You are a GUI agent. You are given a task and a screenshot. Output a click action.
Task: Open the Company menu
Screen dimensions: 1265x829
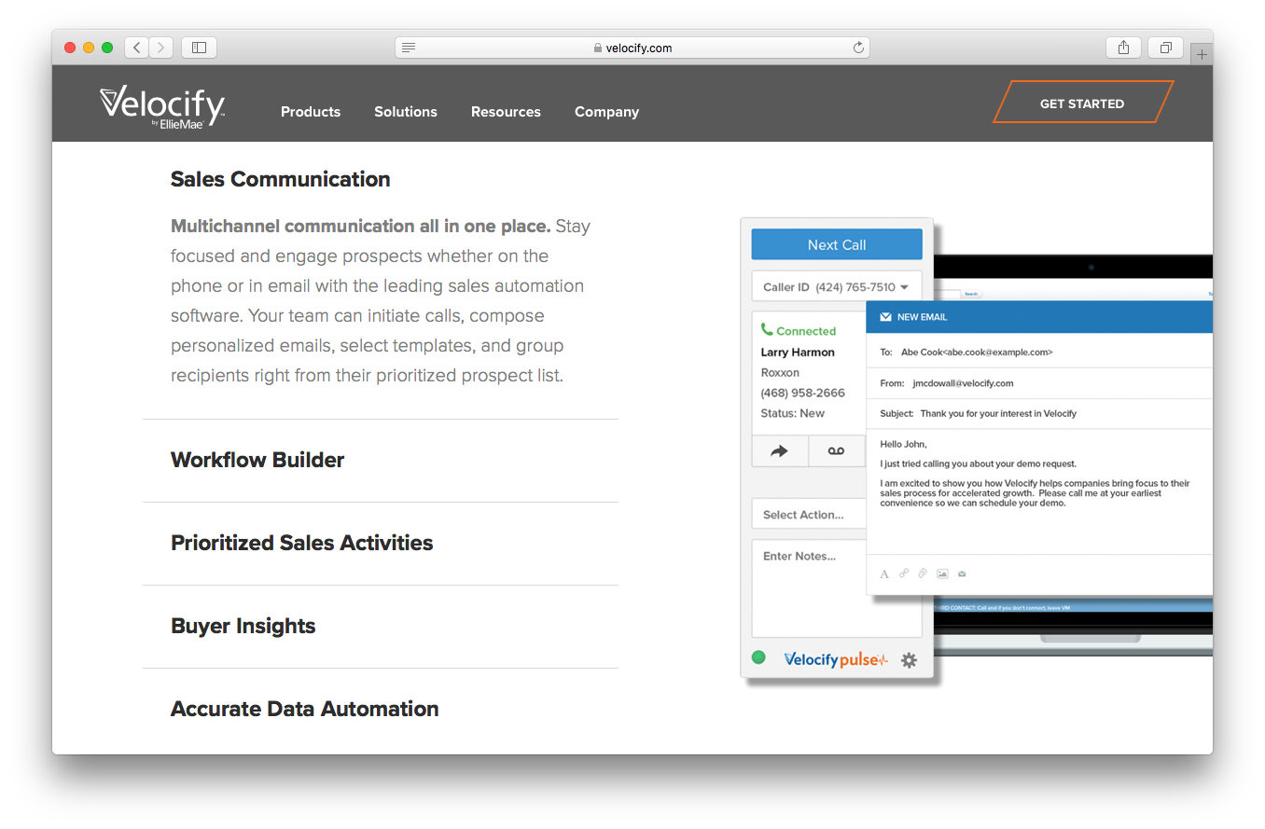coord(606,112)
